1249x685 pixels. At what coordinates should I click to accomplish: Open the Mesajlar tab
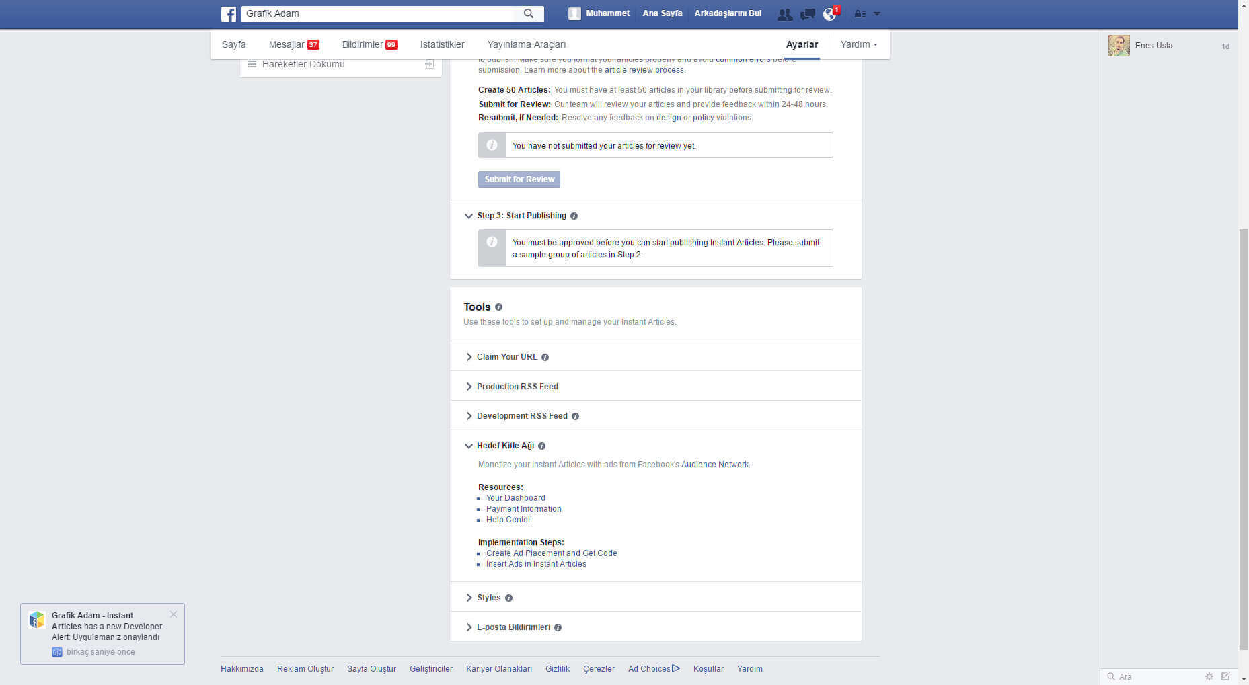[294, 44]
